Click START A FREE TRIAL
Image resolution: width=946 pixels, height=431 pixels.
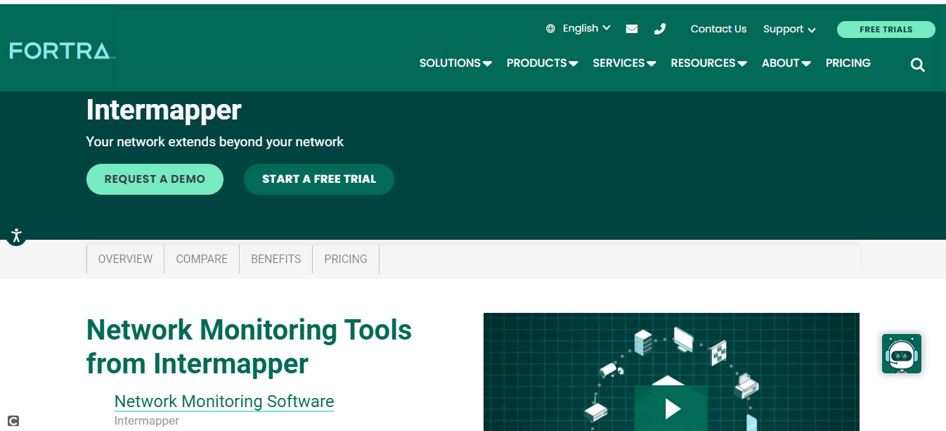(318, 179)
